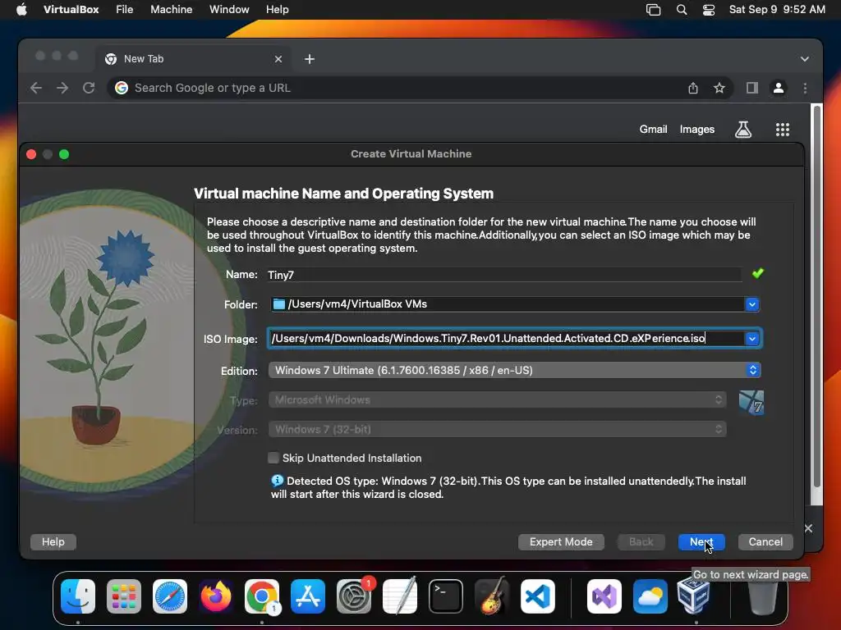Open Control Center in the menu bar

click(x=709, y=10)
